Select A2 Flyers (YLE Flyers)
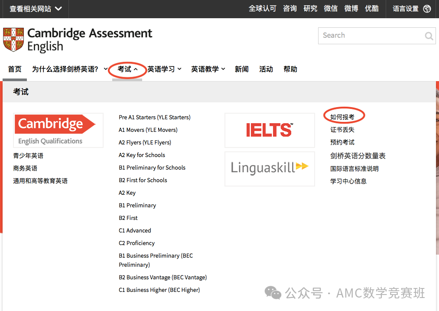Image resolution: width=439 pixels, height=311 pixels. [145, 143]
